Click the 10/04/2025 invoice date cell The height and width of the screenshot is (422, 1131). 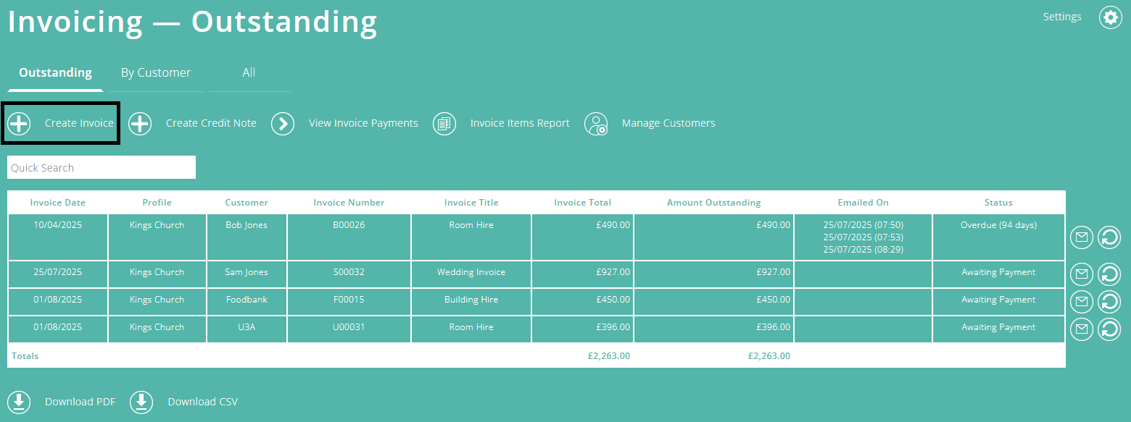(58, 237)
